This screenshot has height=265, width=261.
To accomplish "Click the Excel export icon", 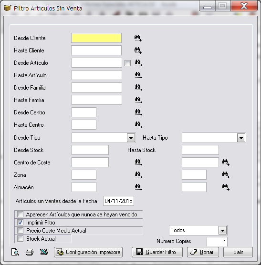I will click(44, 252).
